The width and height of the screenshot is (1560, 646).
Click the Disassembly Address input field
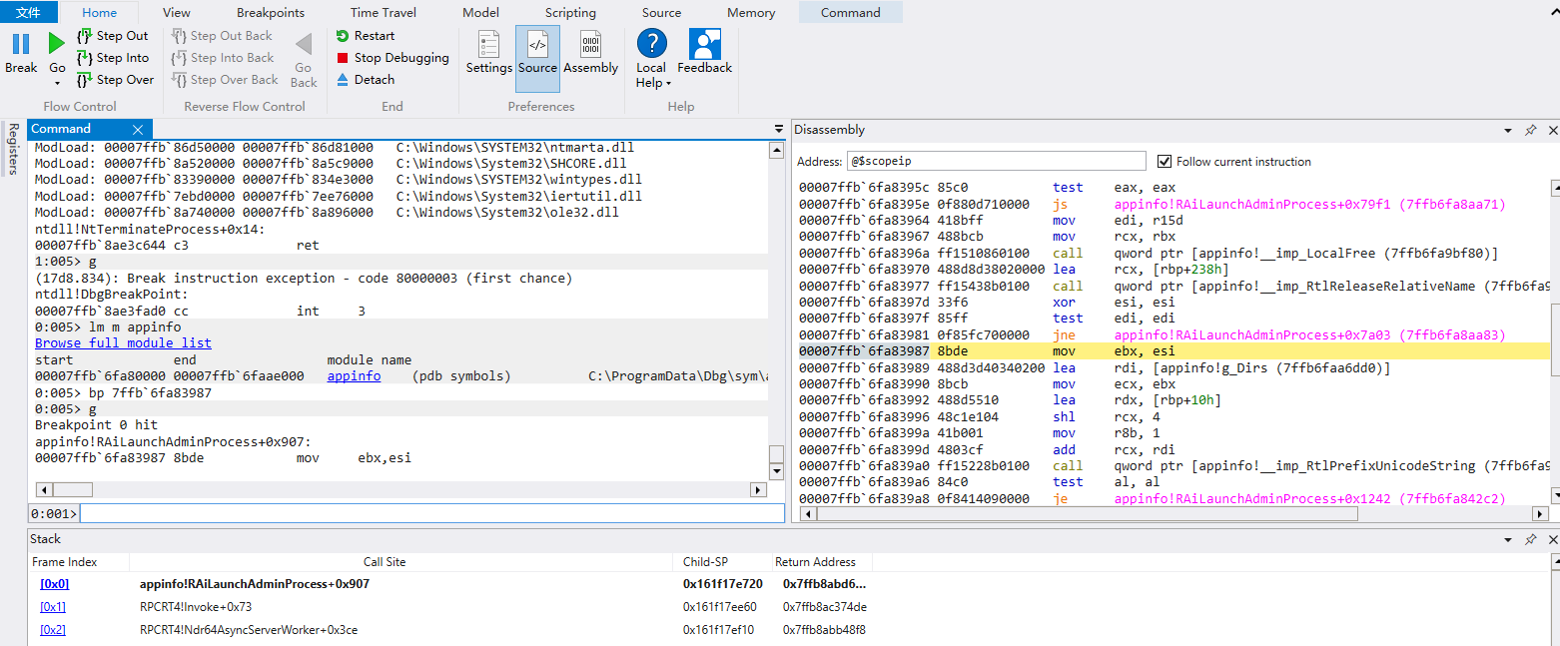(996, 161)
